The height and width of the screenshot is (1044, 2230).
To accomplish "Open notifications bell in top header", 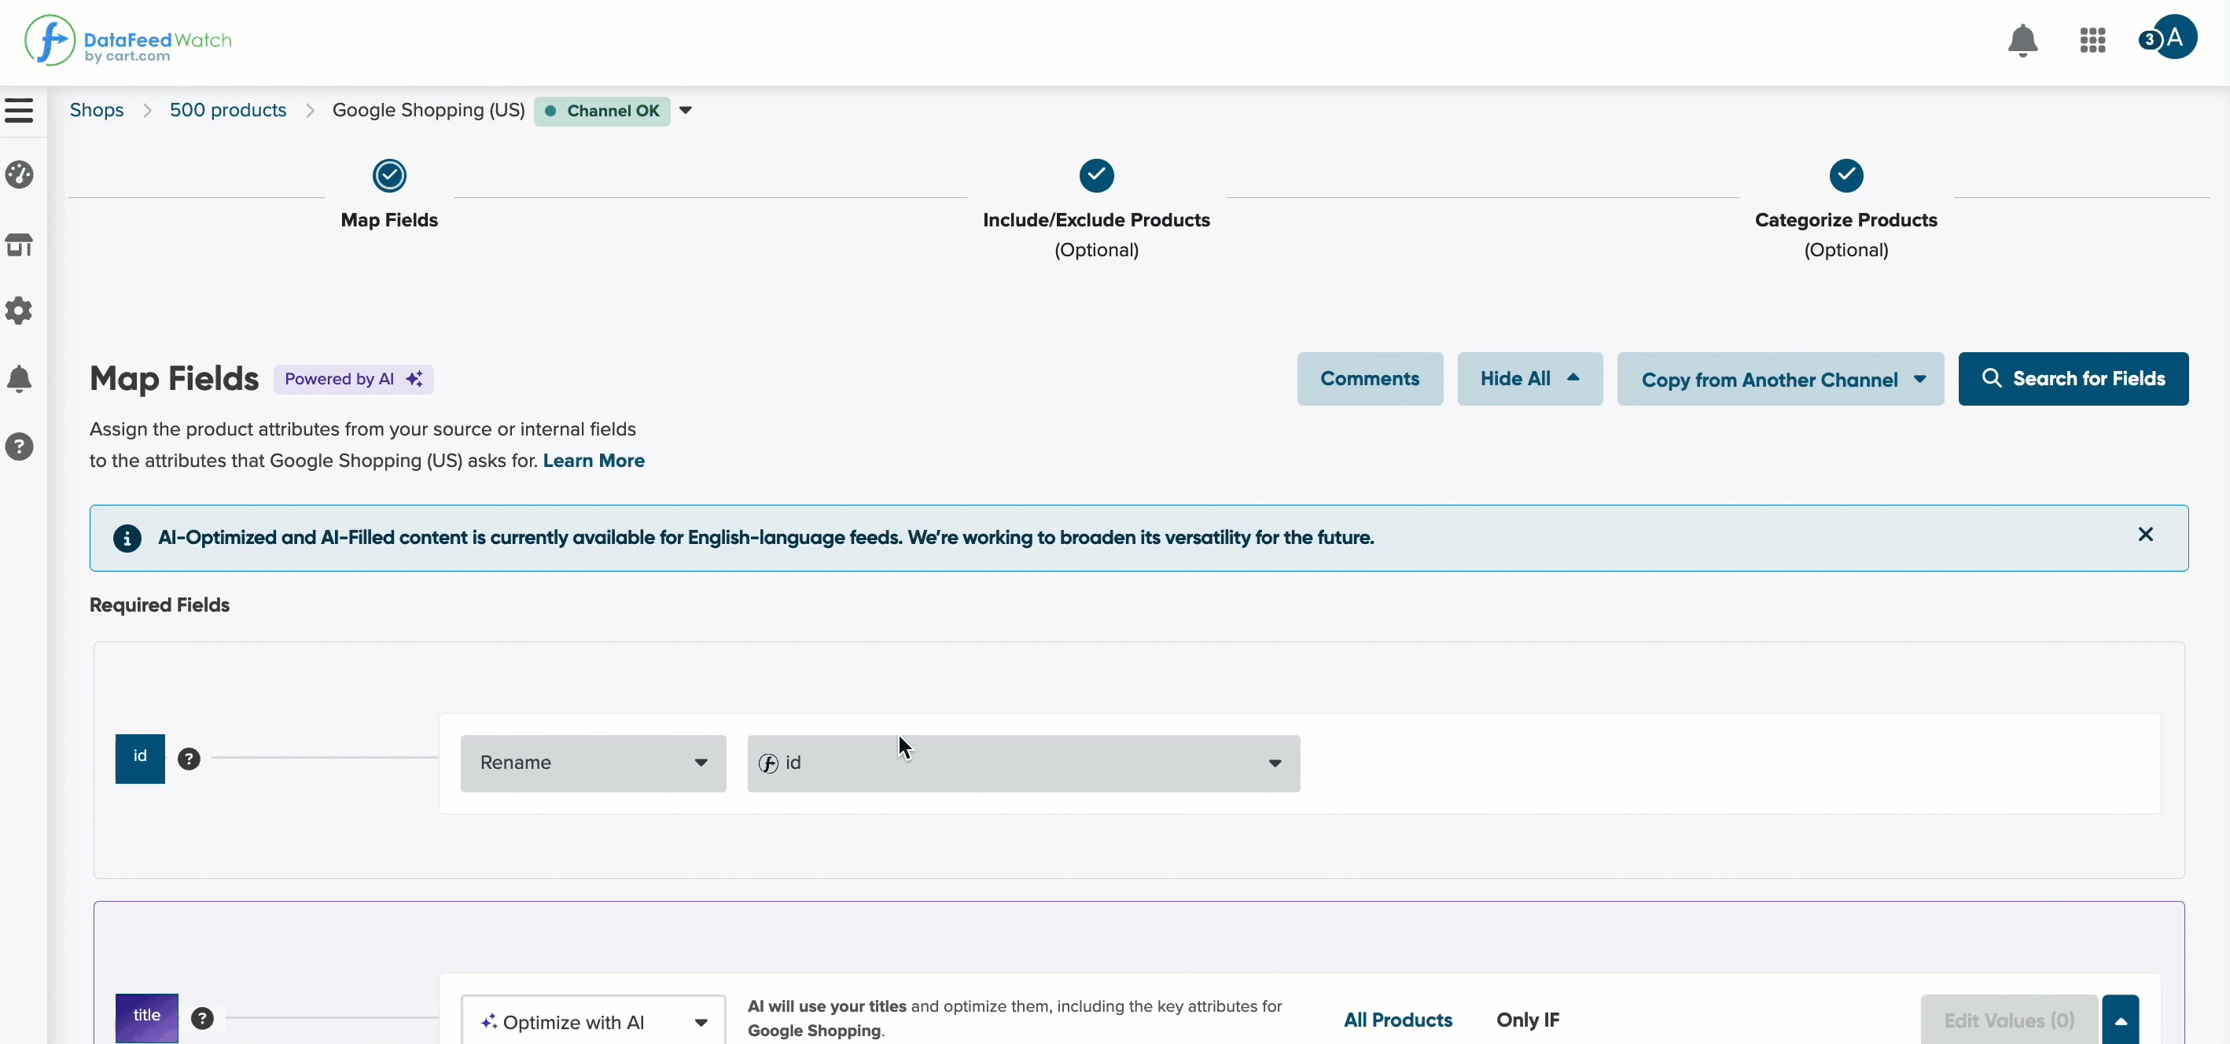I will (2022, 40).
